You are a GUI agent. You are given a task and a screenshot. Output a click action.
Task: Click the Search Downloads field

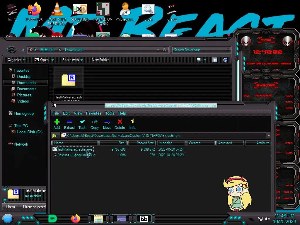point(201,50)
